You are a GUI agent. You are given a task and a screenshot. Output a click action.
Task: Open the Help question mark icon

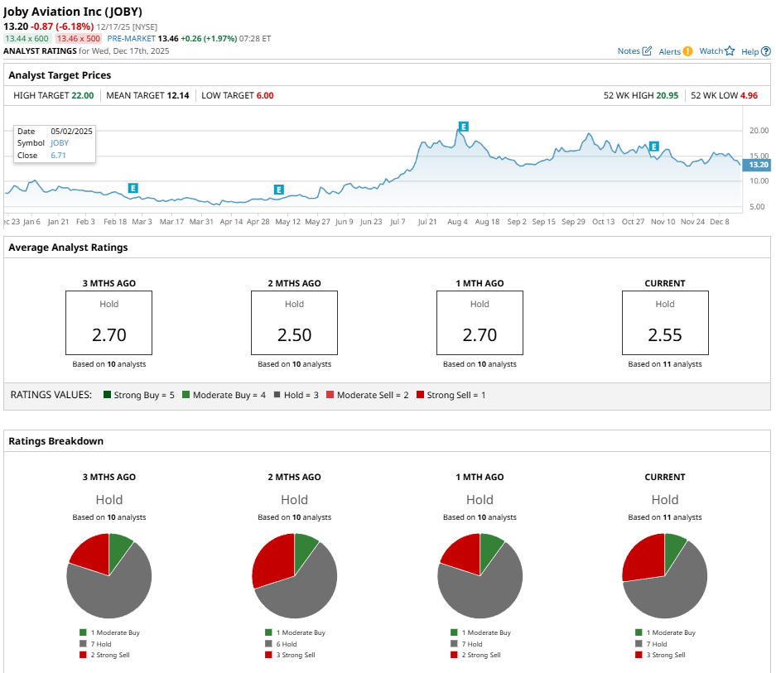tap(765, 51)
